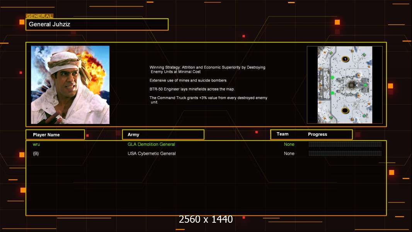The width and height of the screenshot is (412, 232).
Task: Click the Team column header
Action: point(283,134)
